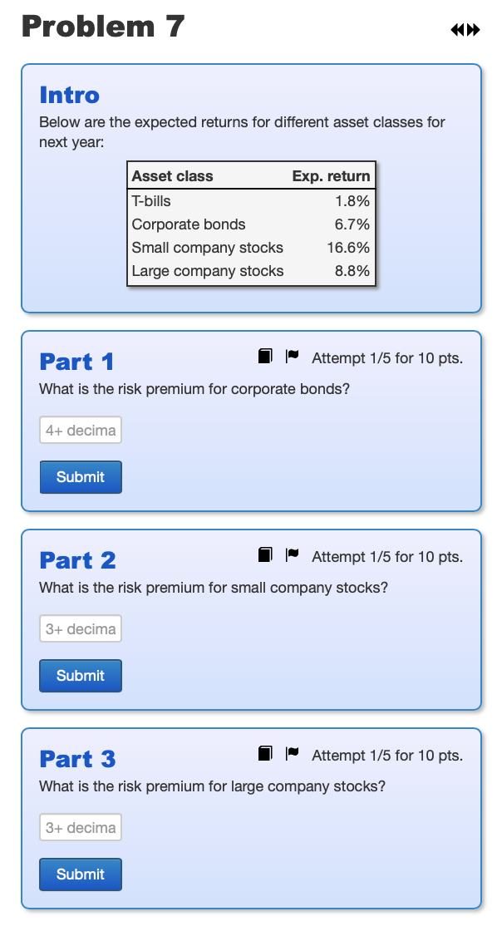Click the Part 3 answer box
This screenshot has height=931, width=497.
pos(80,827)
